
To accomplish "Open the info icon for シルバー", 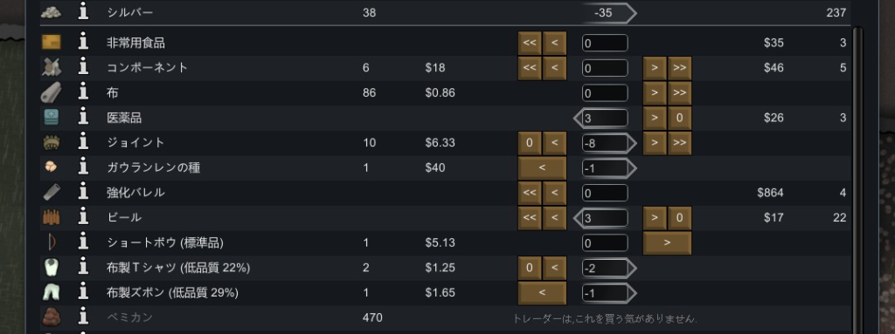I will tap(83, 12).
